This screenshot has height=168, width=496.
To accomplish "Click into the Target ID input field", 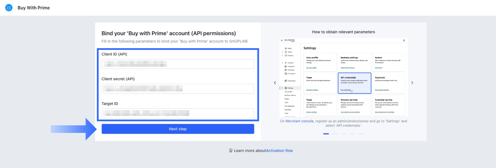I will coord(178,113).
